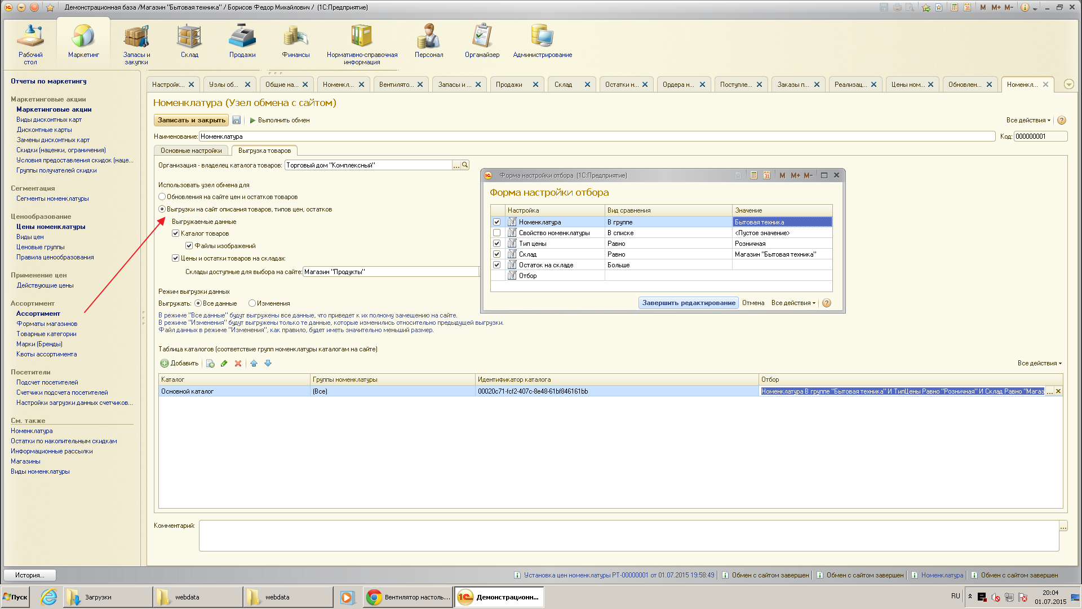Click the red X delete row icon
The image size is (1082, 609).
point(238,363)
